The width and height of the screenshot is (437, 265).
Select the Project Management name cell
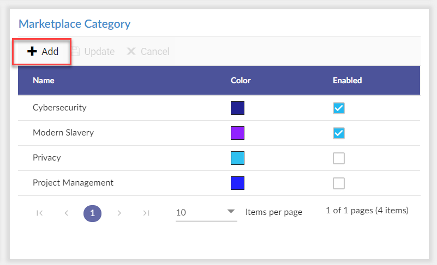[x=73, y=183]
